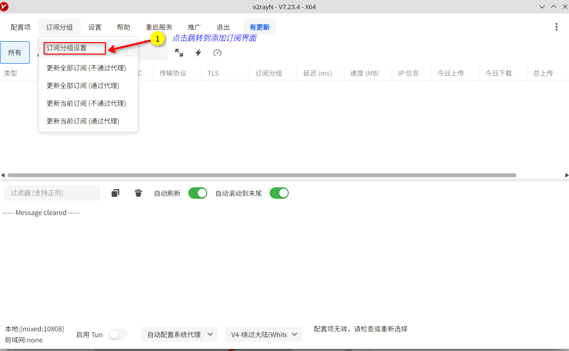This screenshot has height=351, width=569.
Task: Click the 局域网:none status text
Action: tap(23, 340)
